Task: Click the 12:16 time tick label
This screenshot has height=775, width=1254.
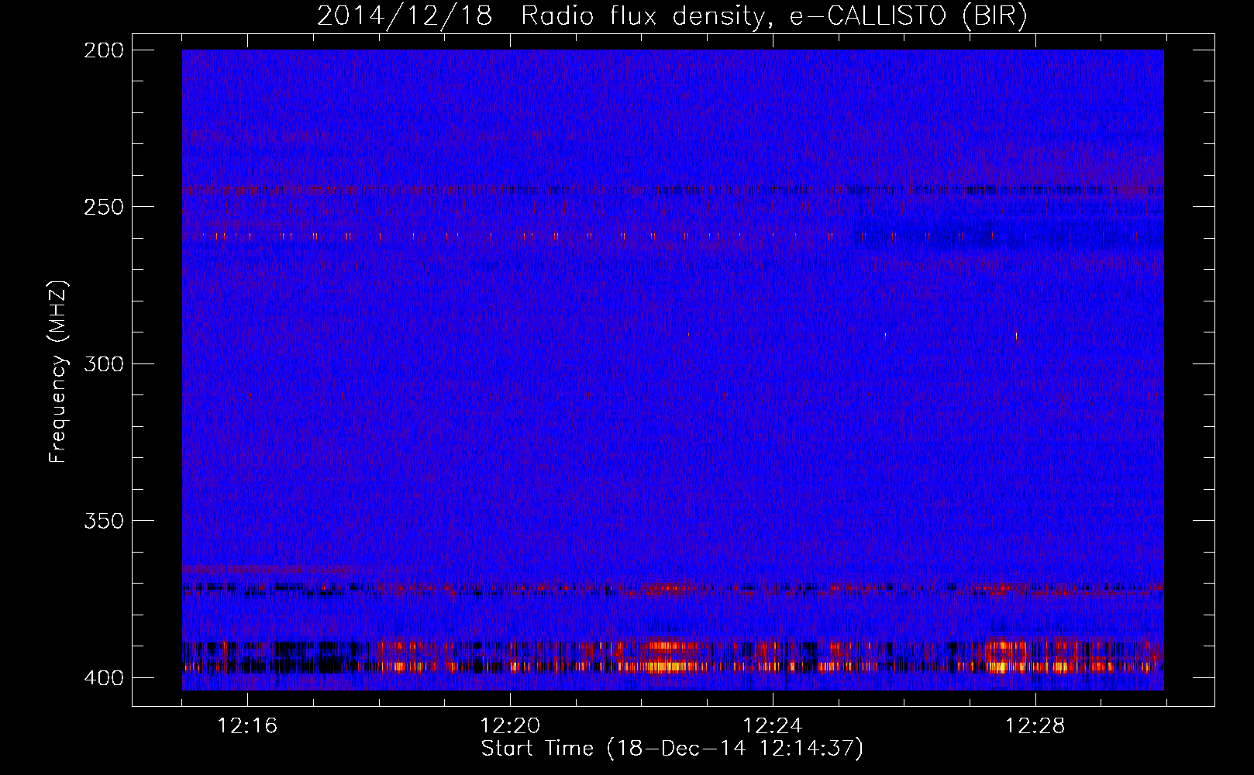Action: pyautogui.click(x=247, y=726)
